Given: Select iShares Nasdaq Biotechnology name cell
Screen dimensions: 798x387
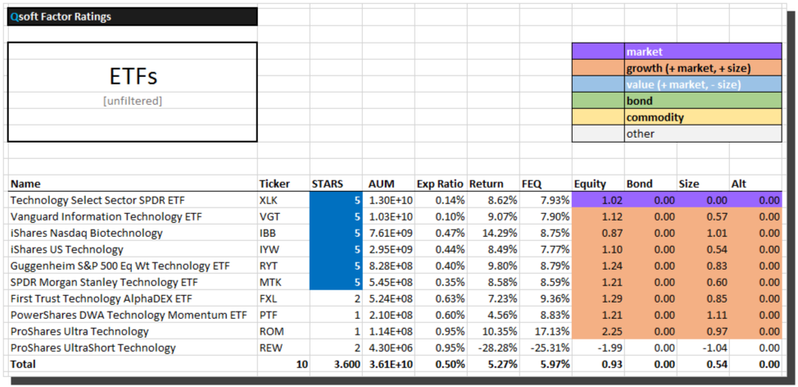Looking at the screenshot, I should click(x=133, y=233).
